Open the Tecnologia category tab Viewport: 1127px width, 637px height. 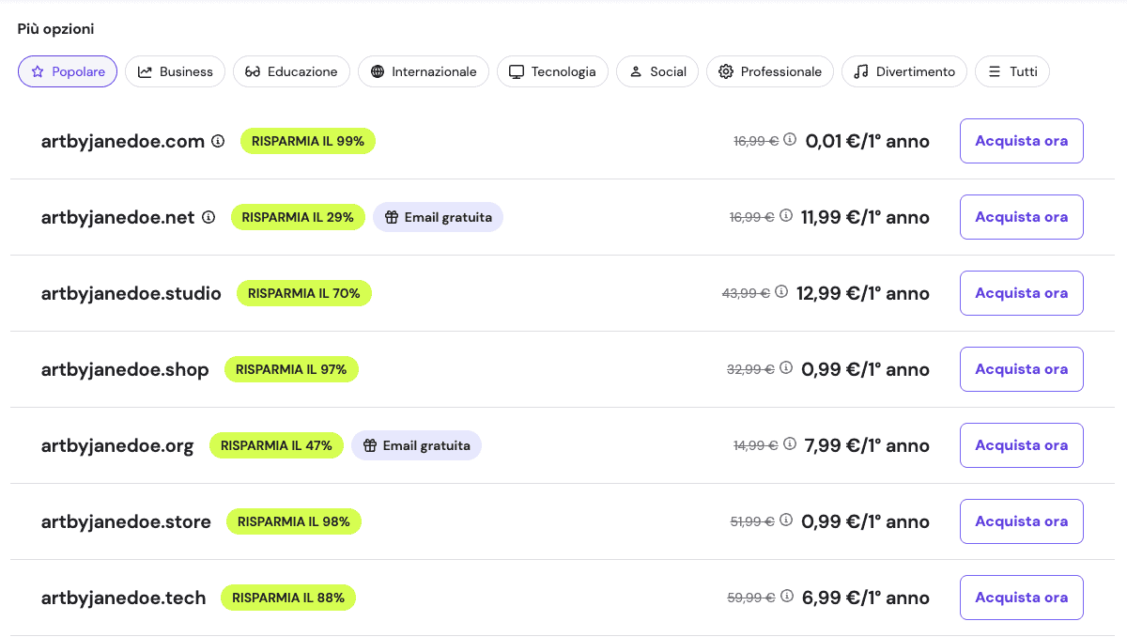pos(552,71)
